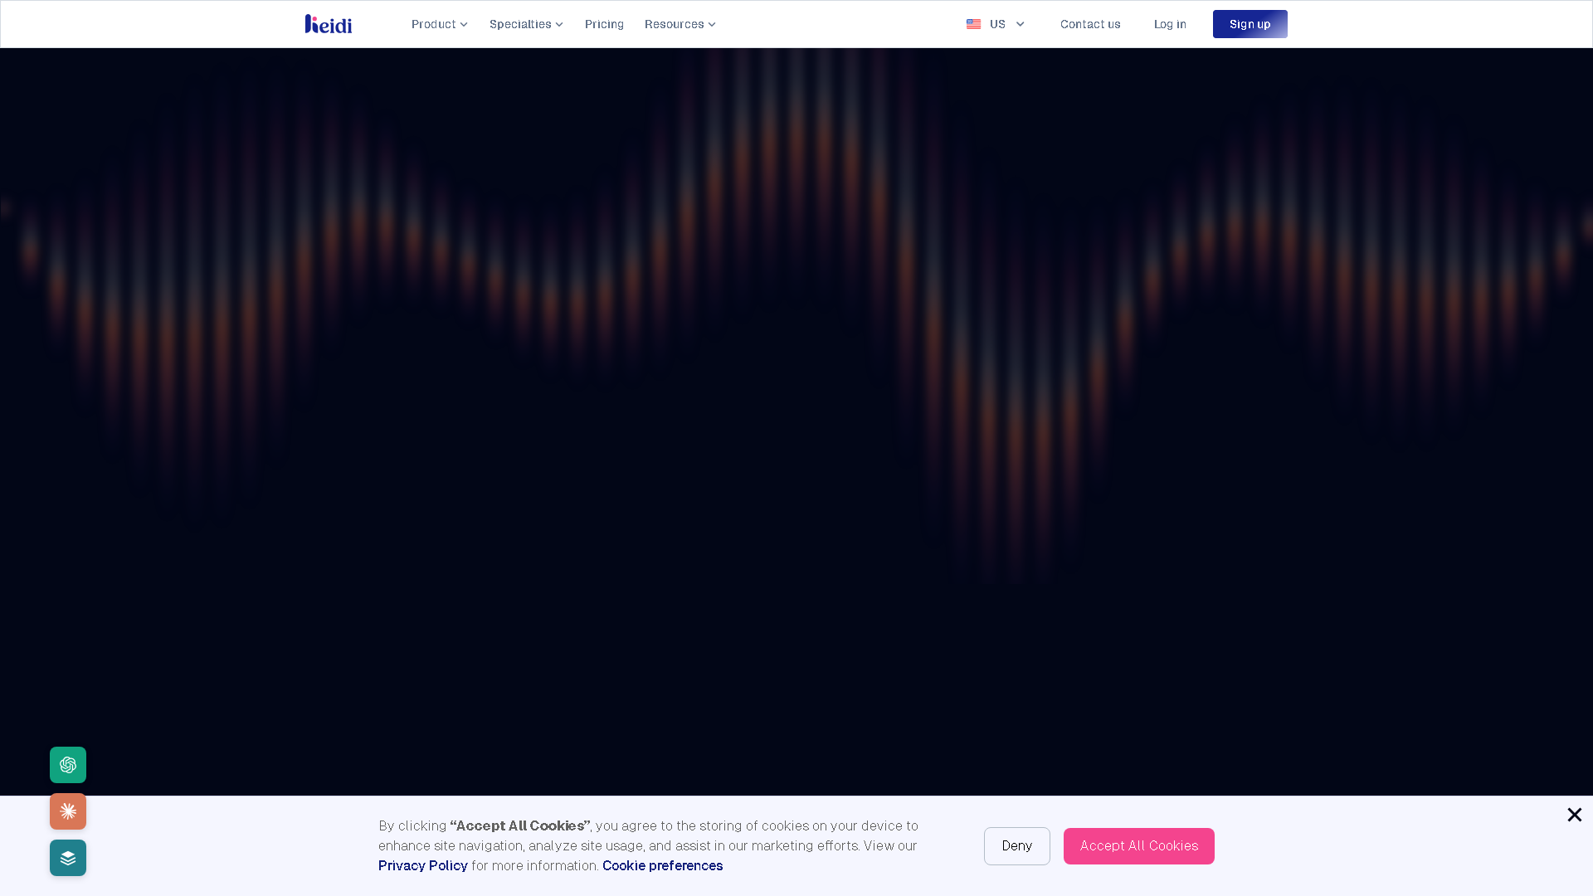Click the Heidi logo

tap(329, 23)
